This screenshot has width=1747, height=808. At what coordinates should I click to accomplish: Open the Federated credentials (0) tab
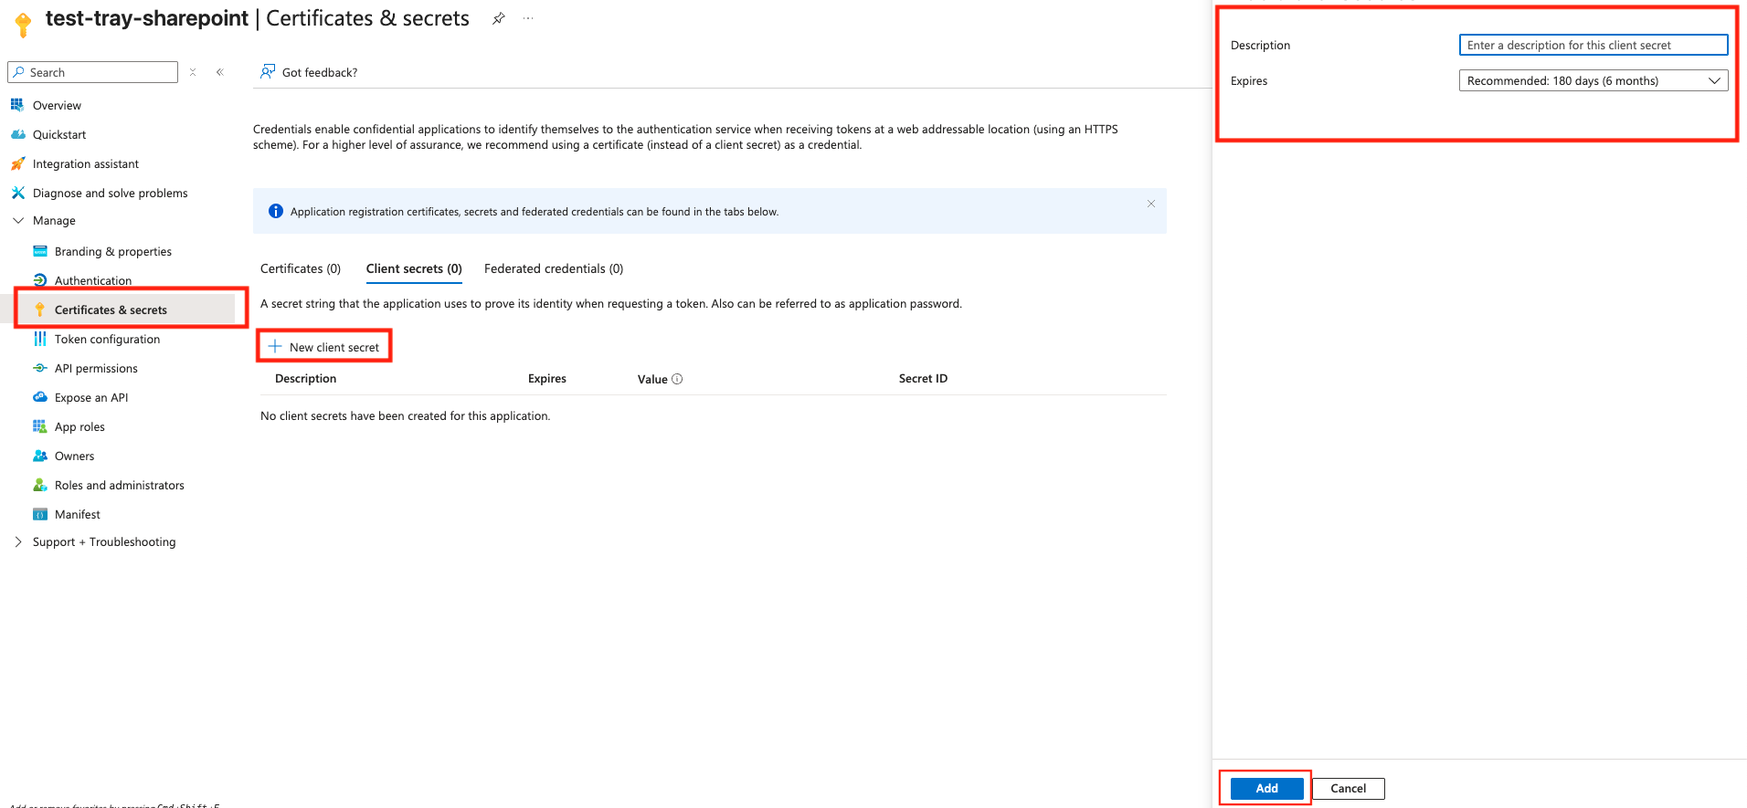coord(554,268)
